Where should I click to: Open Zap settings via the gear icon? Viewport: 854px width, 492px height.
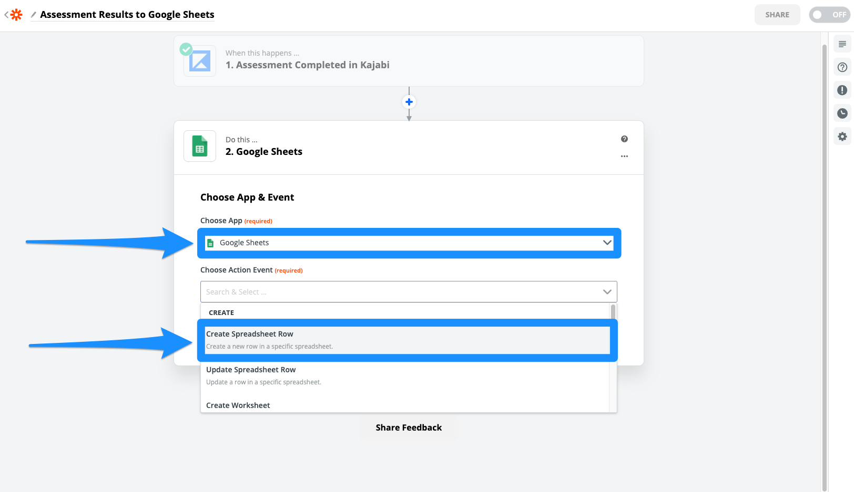pyautogui.click(x=842, y=137)
